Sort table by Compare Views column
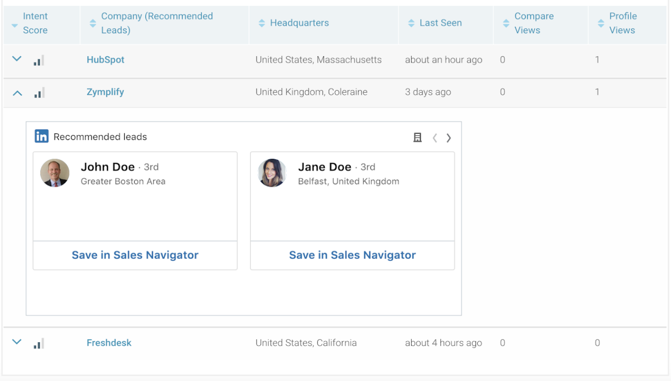The width and height of the screenshot is (671, 381). point(506,23)
